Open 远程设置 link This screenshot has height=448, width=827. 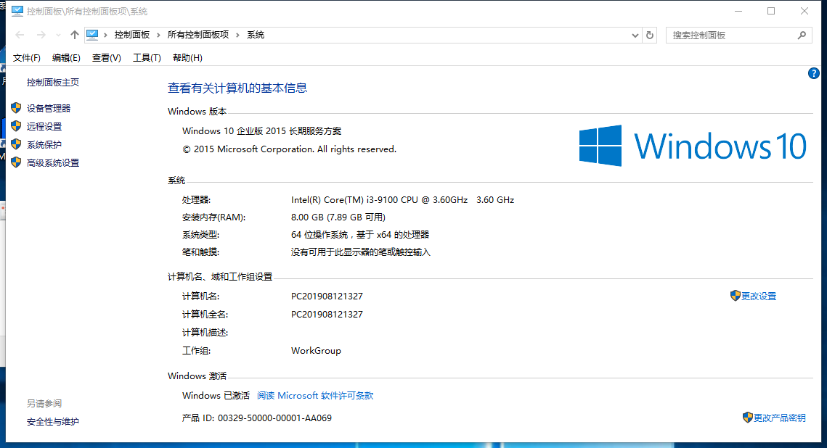point(44,126)
